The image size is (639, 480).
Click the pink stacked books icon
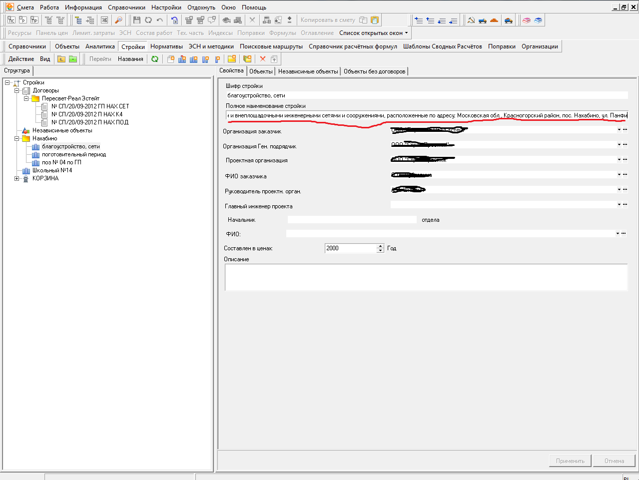click(527, 20)
